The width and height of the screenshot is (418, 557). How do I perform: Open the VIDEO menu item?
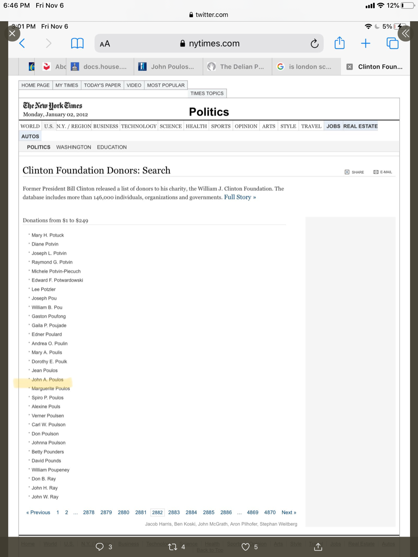(x=134, y=85)
